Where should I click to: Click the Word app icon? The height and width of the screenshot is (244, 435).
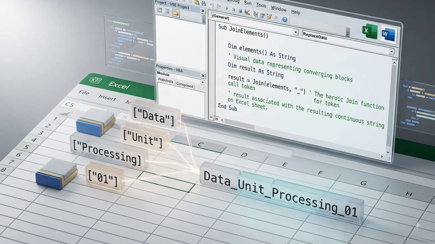(388, 35)
